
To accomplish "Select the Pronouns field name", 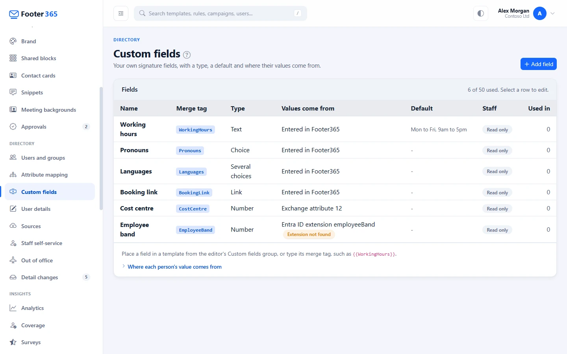I will tap(134, 150).
